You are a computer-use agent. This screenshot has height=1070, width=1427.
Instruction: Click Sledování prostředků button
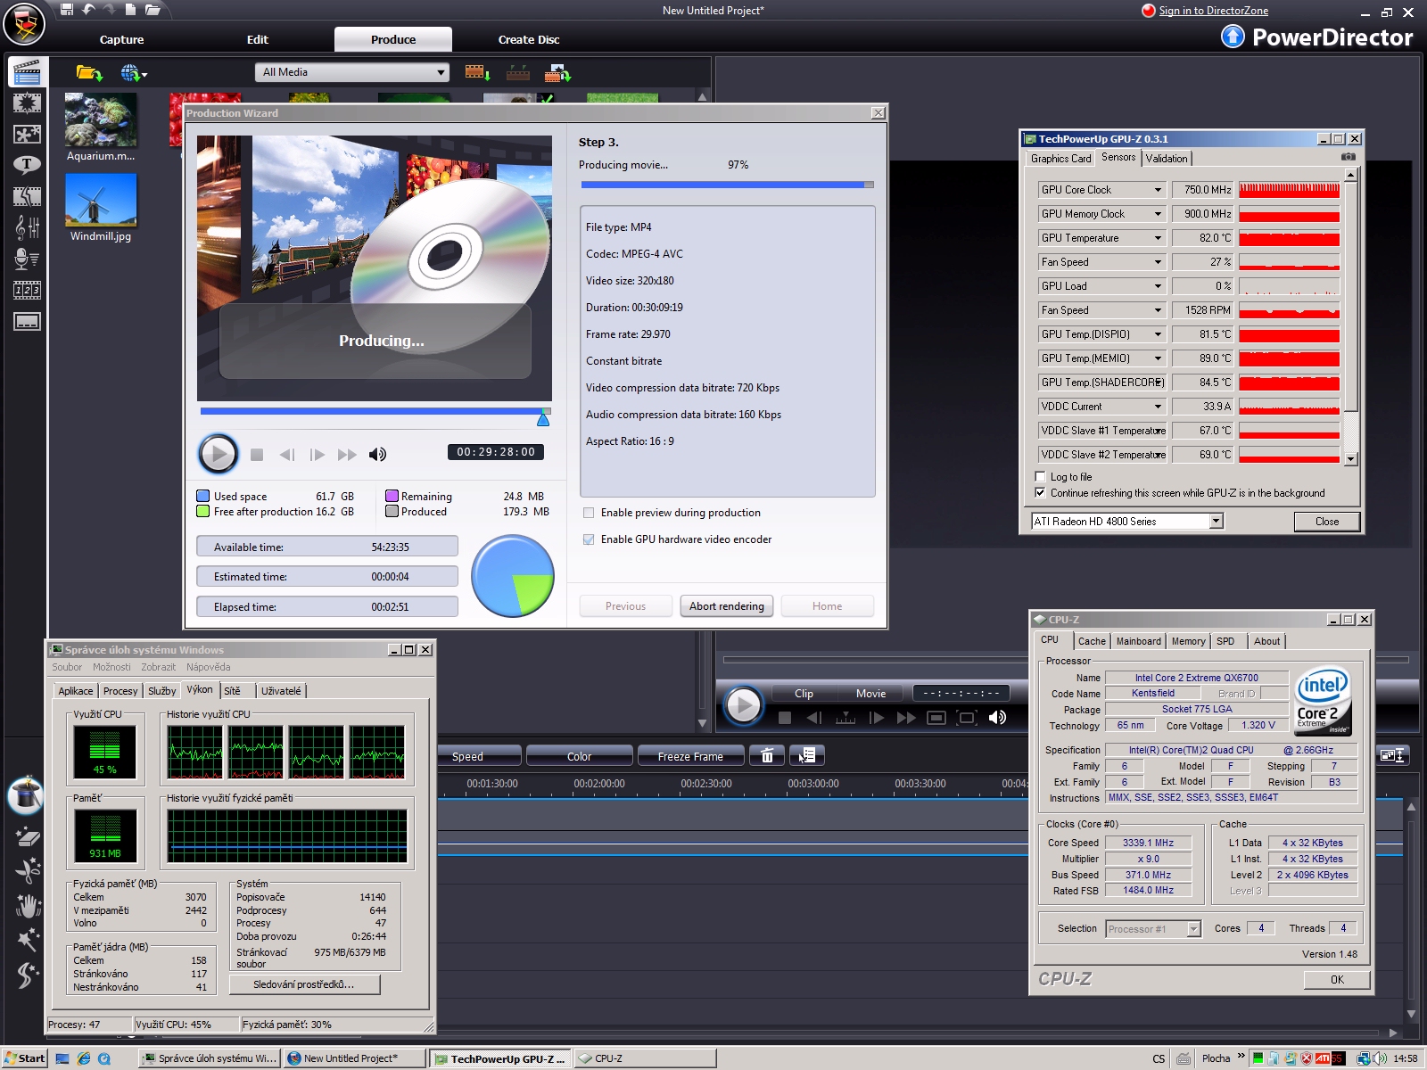(304, 984)
